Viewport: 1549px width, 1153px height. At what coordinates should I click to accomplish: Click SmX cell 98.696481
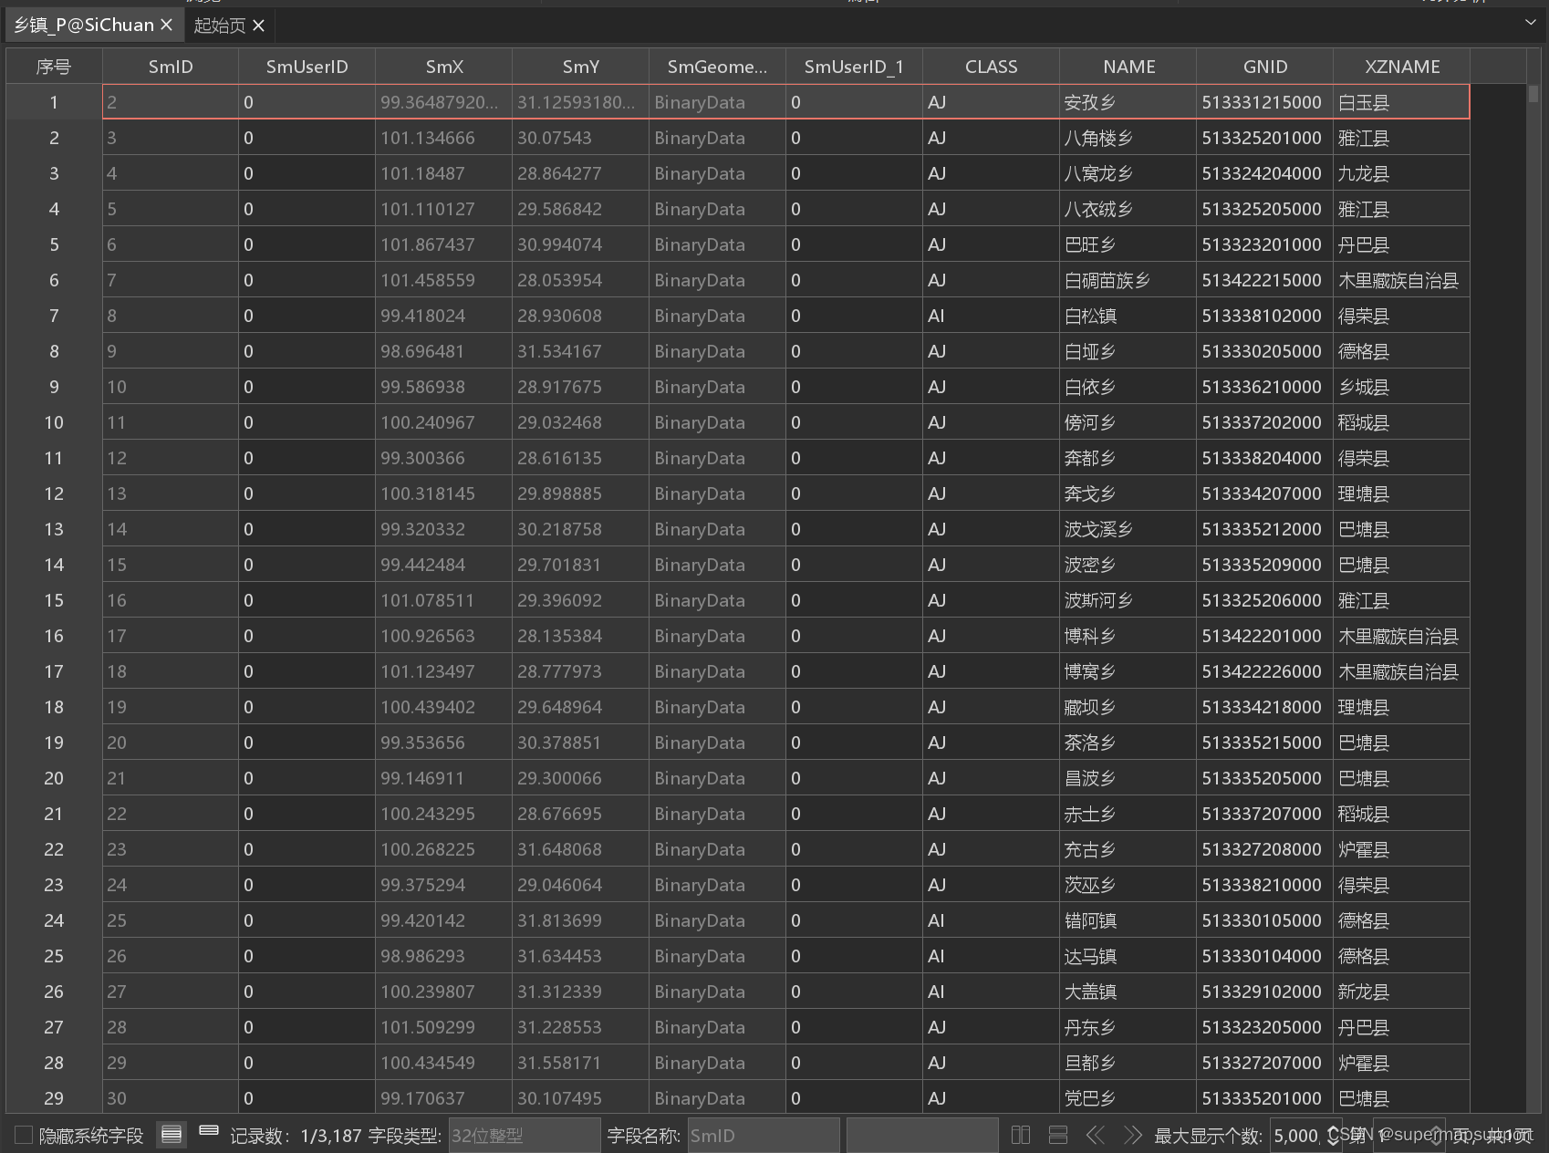click(x=443, y=351)
